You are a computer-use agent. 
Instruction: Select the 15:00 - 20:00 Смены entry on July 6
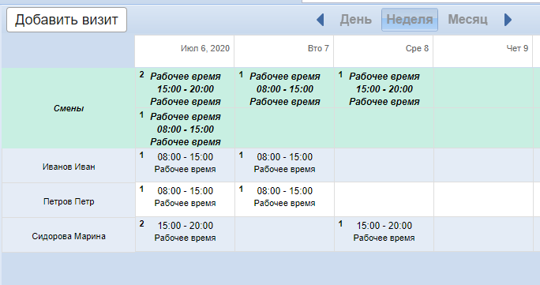185,88
